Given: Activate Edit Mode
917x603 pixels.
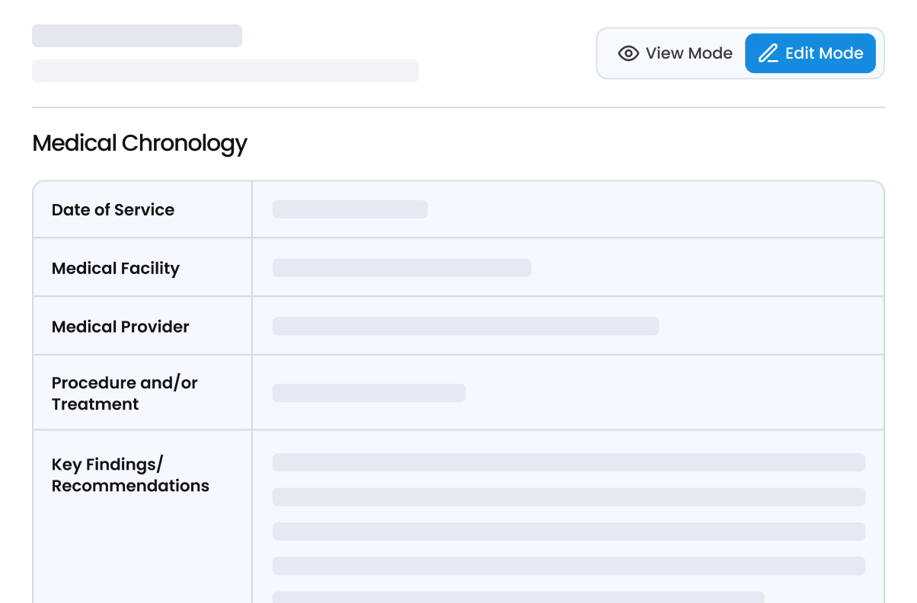Looking at the screenshot, I should pyautogui.click(x=810, y=53).
